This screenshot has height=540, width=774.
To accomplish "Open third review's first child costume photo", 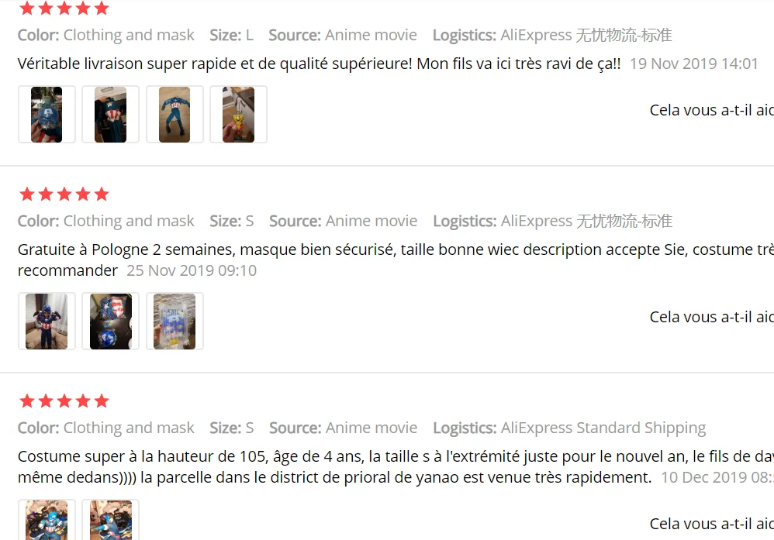I will tap(47, 520).
